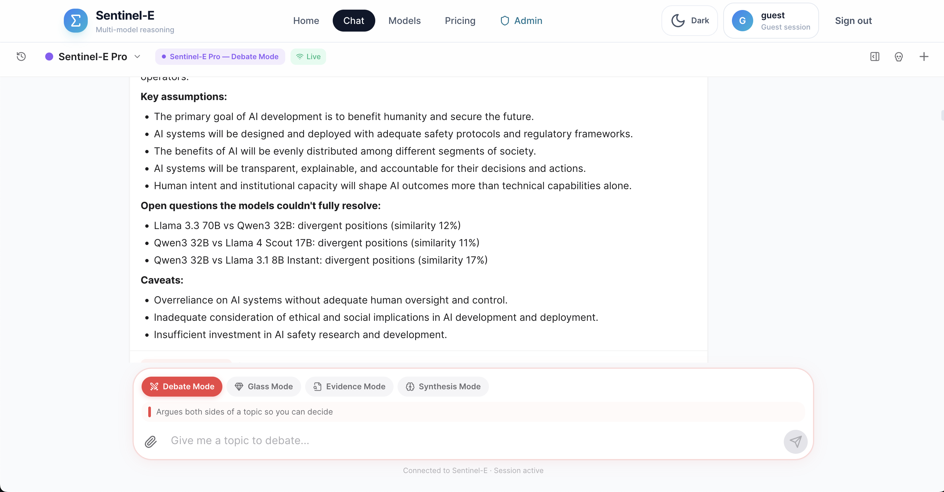Open the Admin section
Image resolution: width=944 pixels, height=492 pixels.
pos(521,21)
